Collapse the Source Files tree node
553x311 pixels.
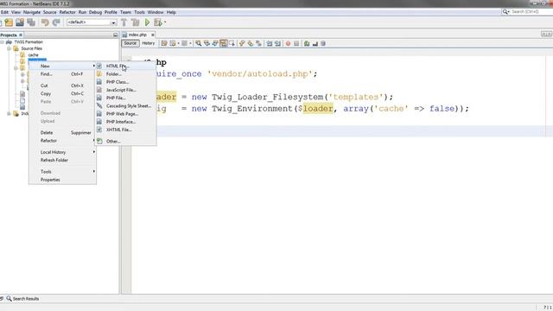click(9, 48)
